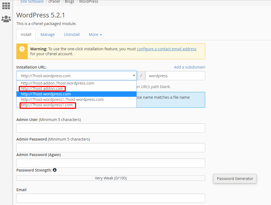The width and height of the screenshot is (271, 205).
Task: Switch to the Uninstall tab
Action: (x=72, y=35)
